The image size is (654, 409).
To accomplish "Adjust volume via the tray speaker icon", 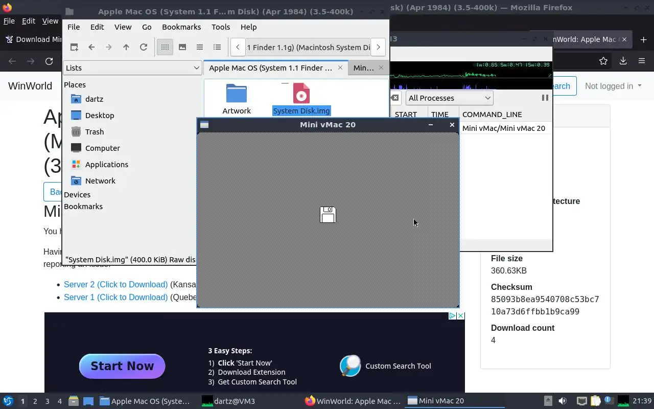I will 563,401.
